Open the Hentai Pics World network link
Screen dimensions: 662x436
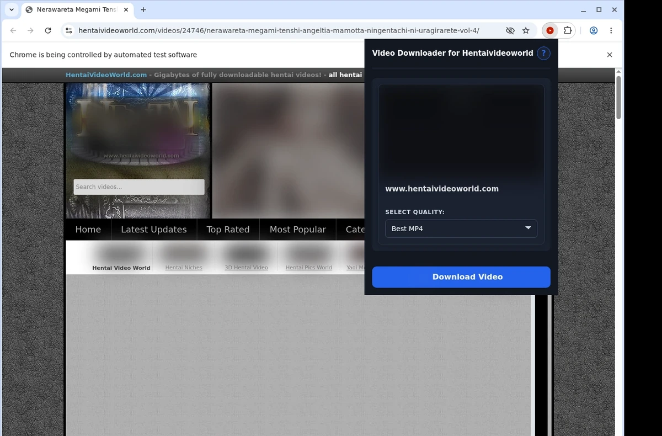tap(309, 268)
